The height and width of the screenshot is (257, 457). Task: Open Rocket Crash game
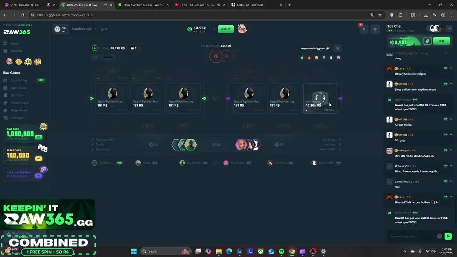pos(19,103)
